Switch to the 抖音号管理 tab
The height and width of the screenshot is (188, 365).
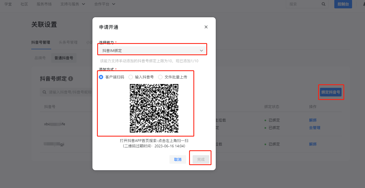click(x=41, y=42)
